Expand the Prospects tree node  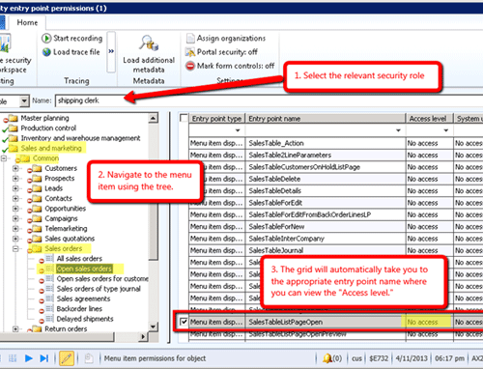tap(15, 179)
